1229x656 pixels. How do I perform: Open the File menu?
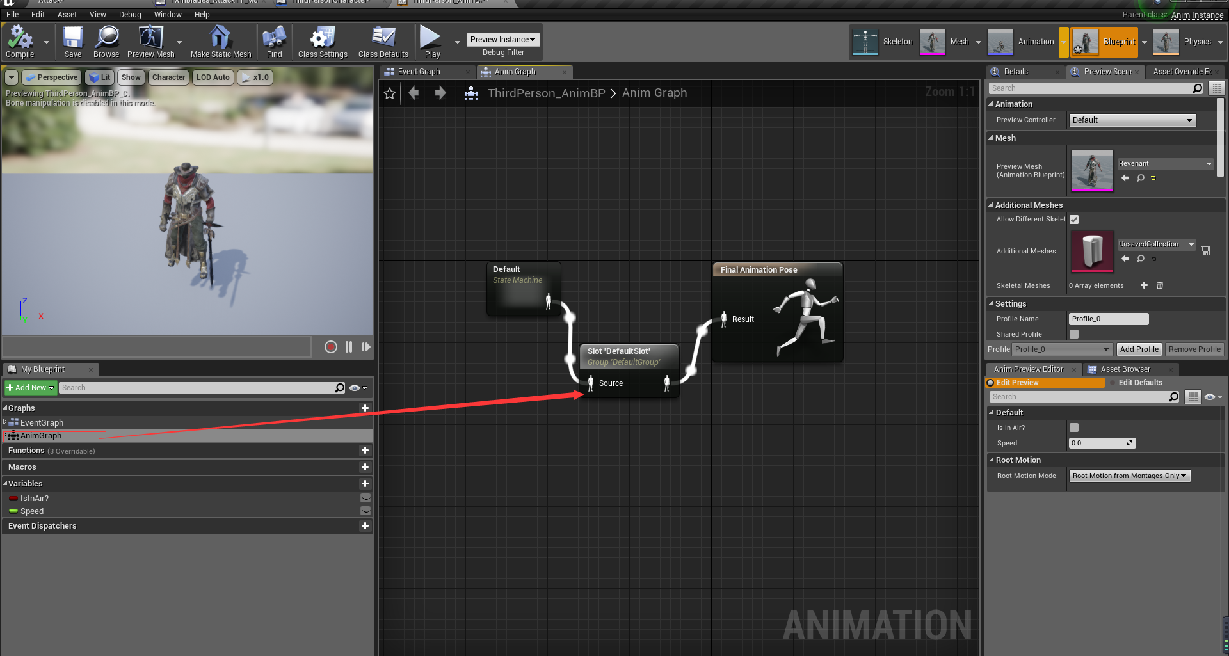click(12, 15)
